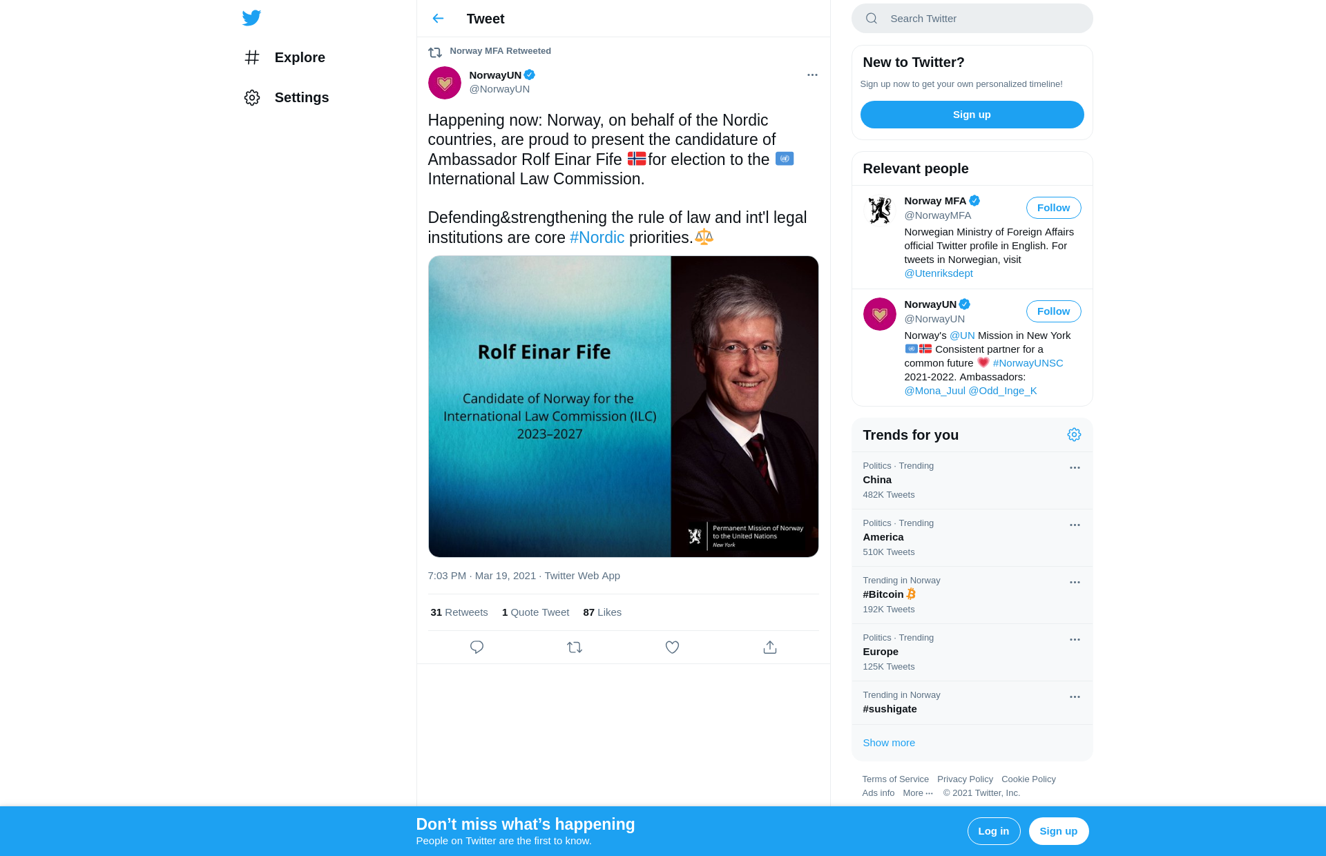Reply to the NorwayUN tweet
Viewport: 1326px width, 856px height.
pos(477,647)
